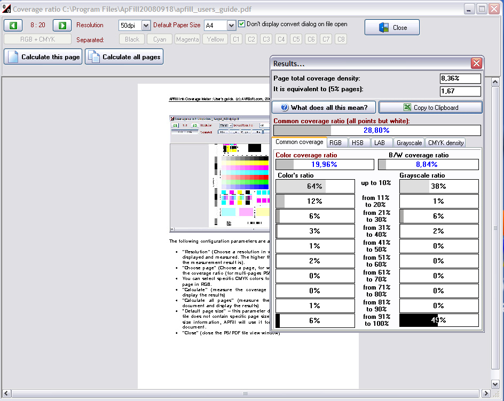Click the page icon on Calculate this page
504x401 pixels.
click(x=13, y=57)
